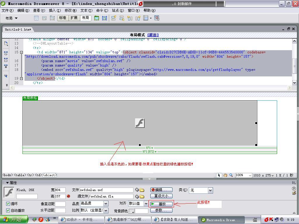Open the 对齐 (Align) dropdown
The width and height of the screenshot is (299, 224).
146,204
